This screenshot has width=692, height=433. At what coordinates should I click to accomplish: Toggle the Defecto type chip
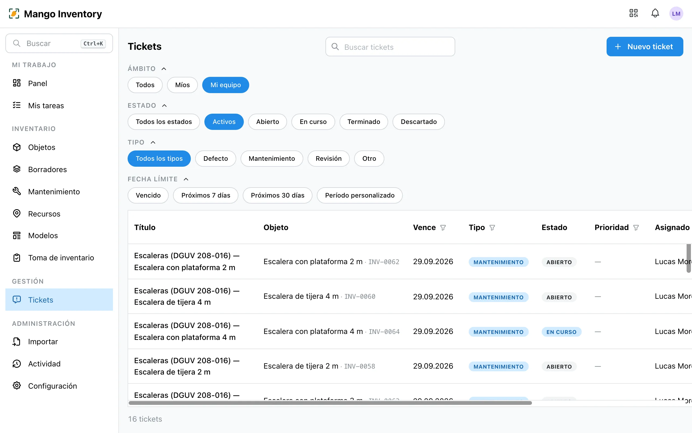(x=216, y=158)
